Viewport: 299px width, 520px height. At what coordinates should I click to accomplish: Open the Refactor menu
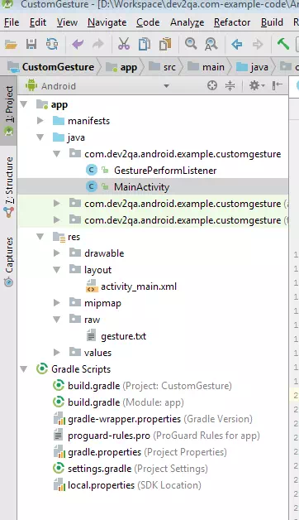pos(232,22)
